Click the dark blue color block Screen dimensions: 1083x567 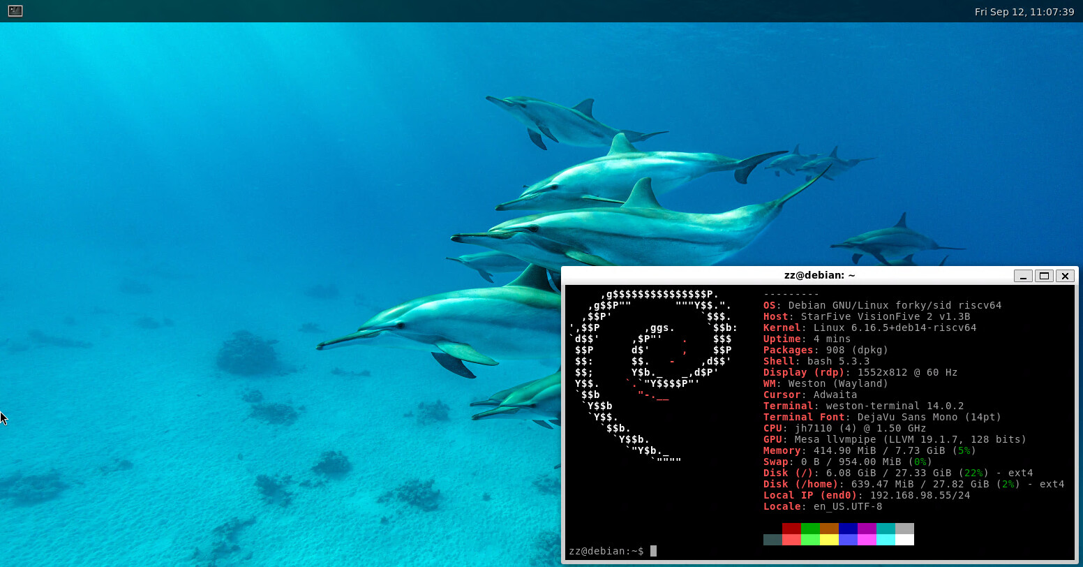pyautogui.click(x=848, y=529)
